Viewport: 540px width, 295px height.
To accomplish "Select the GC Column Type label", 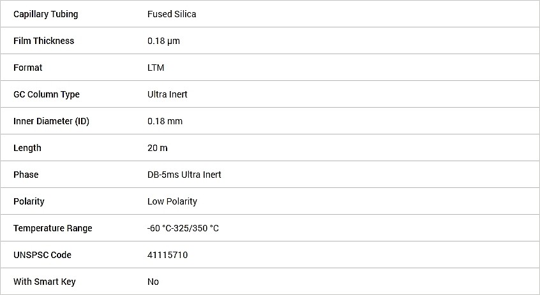I will coord(47,95).
